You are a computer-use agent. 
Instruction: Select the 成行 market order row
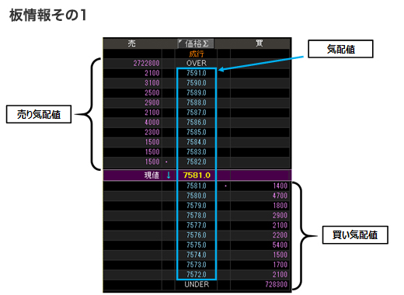tap(197, 54)
